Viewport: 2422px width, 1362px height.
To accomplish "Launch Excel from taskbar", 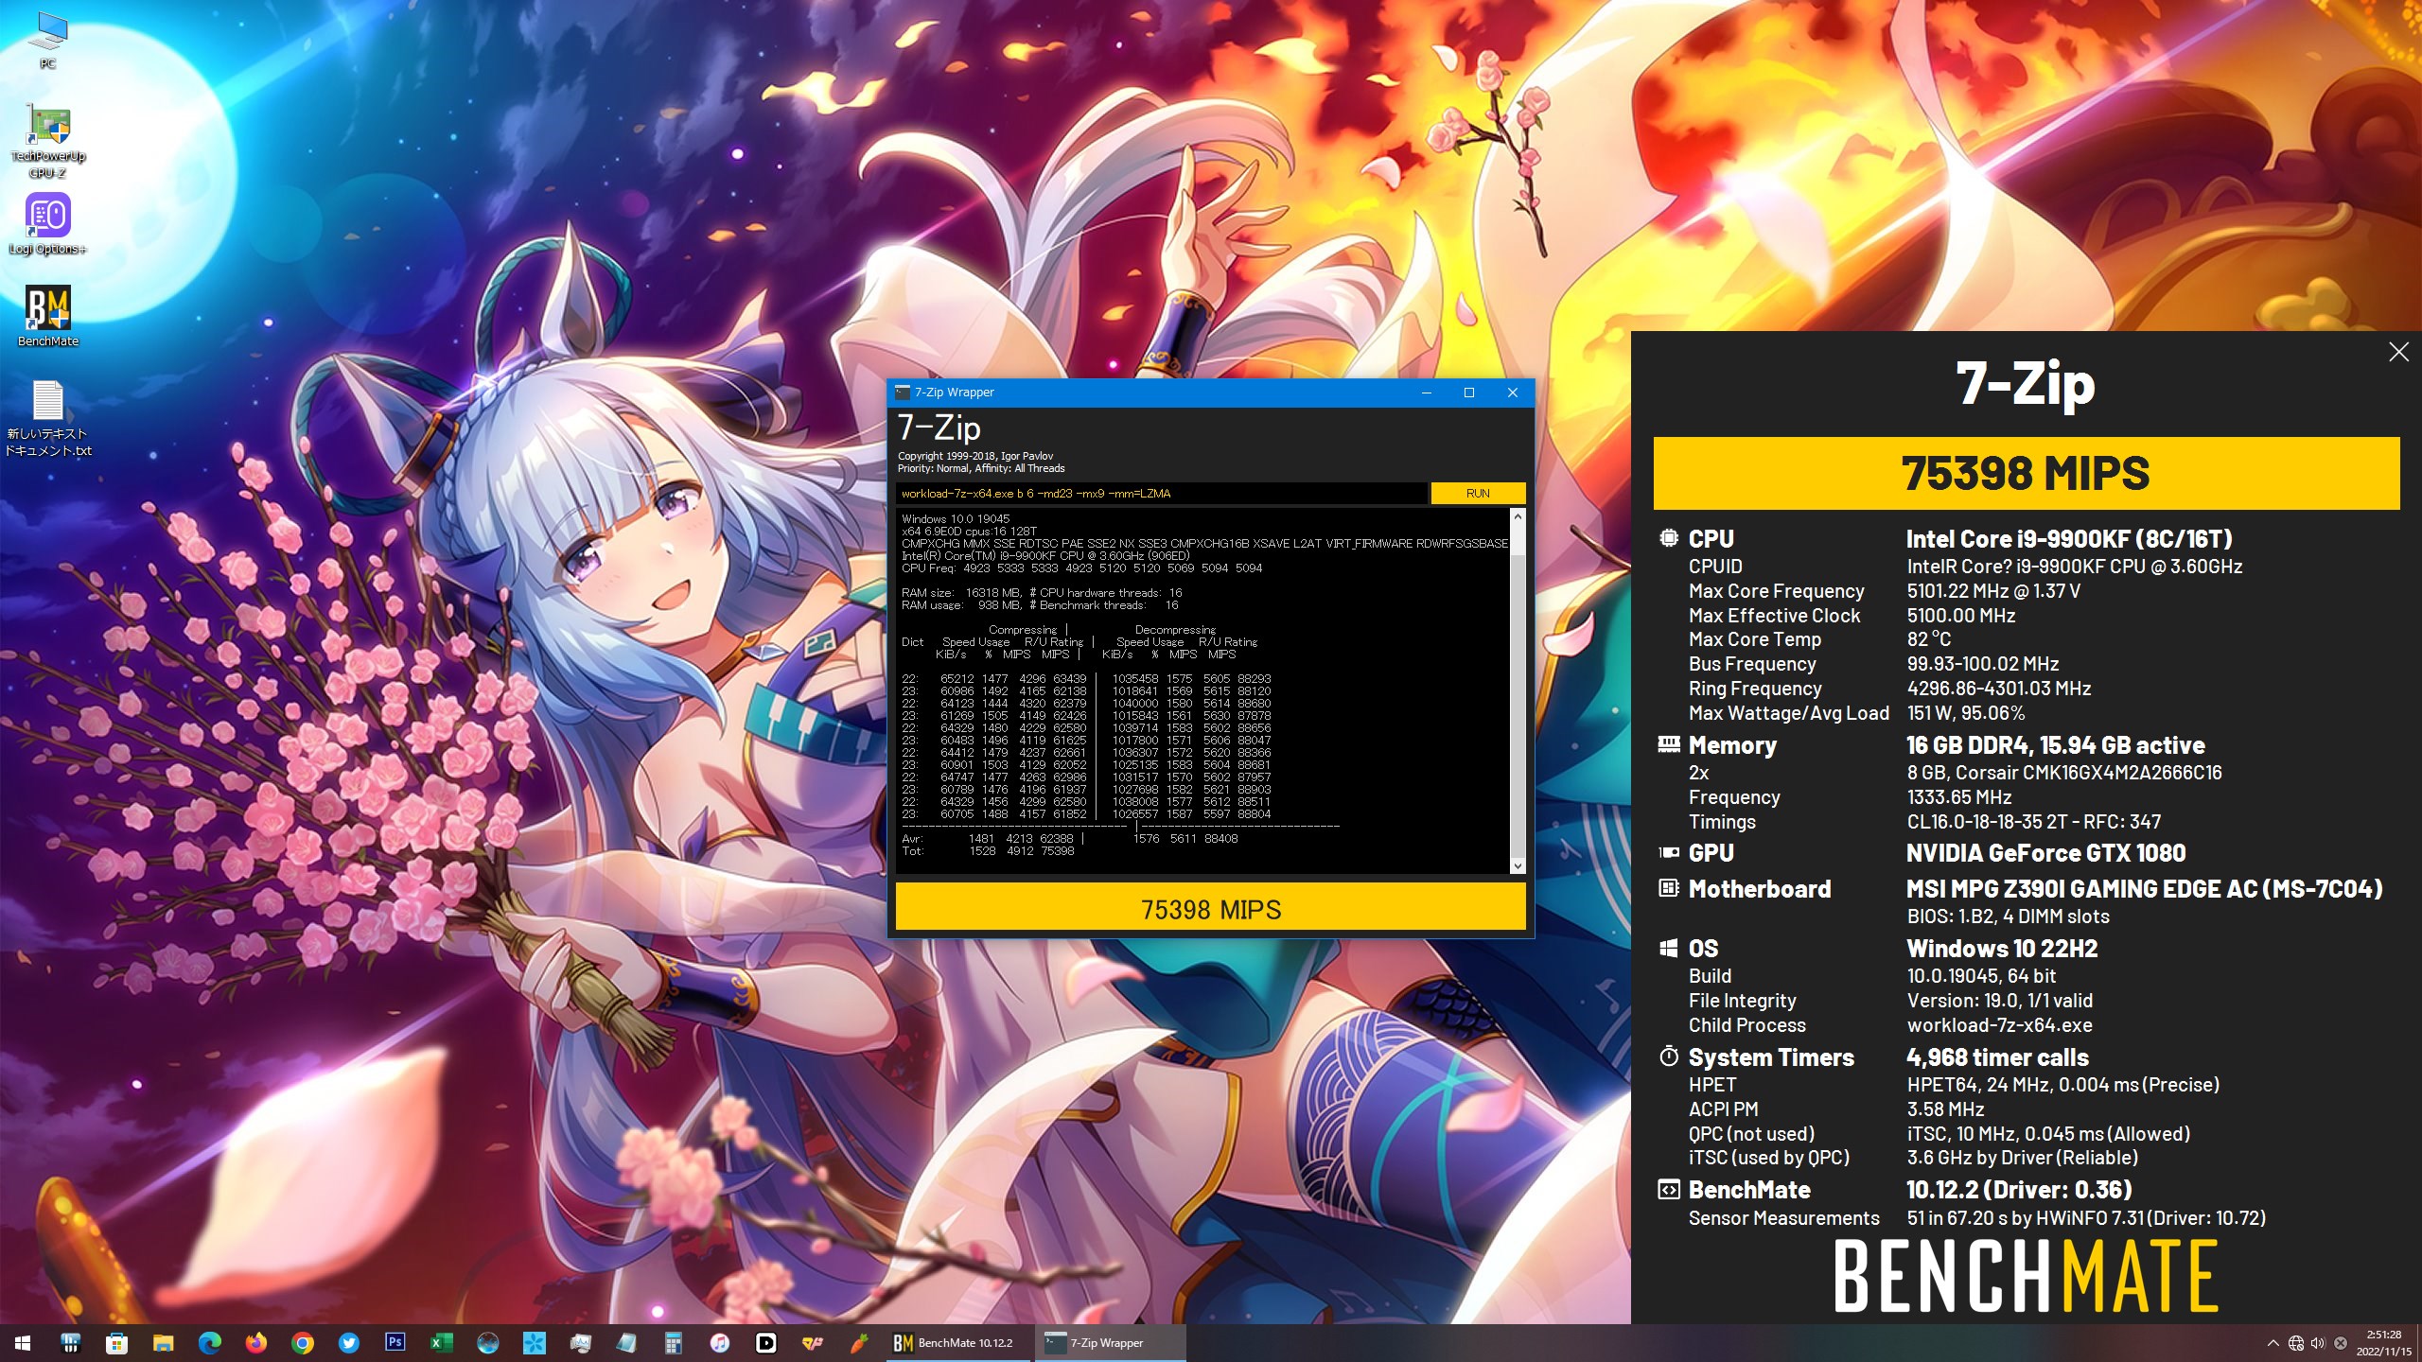I will point(441,1343).
